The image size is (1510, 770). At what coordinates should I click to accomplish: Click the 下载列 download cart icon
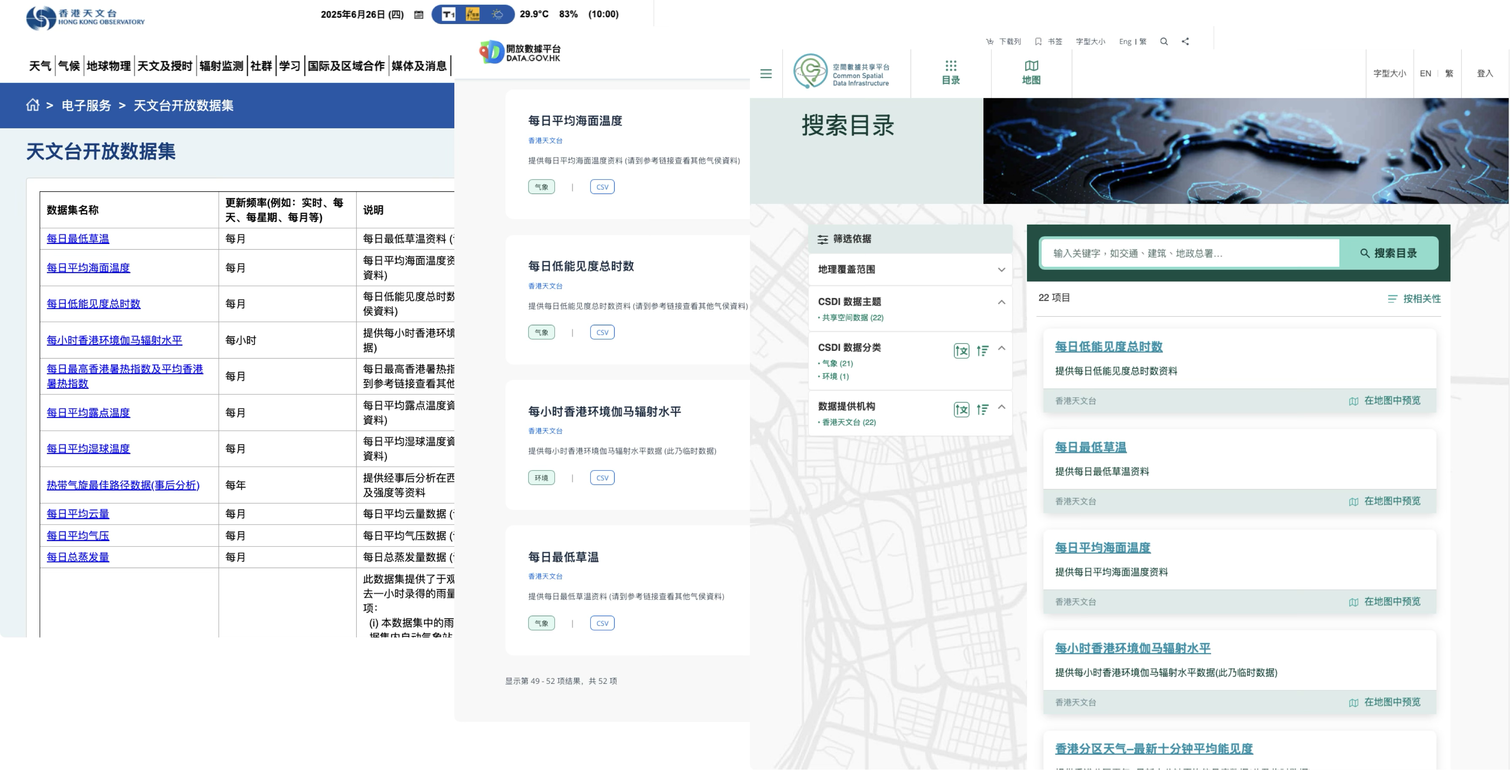point(989,42)
